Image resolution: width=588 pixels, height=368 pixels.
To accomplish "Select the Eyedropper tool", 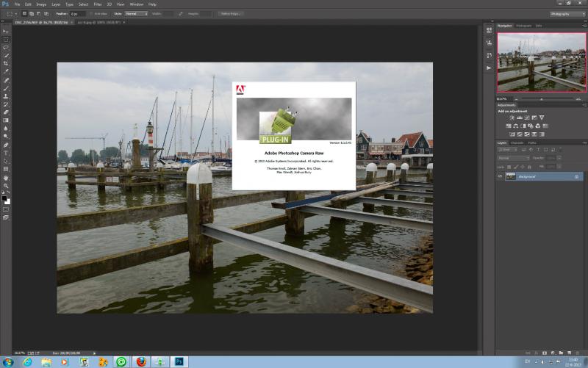I will pos(6,71).
